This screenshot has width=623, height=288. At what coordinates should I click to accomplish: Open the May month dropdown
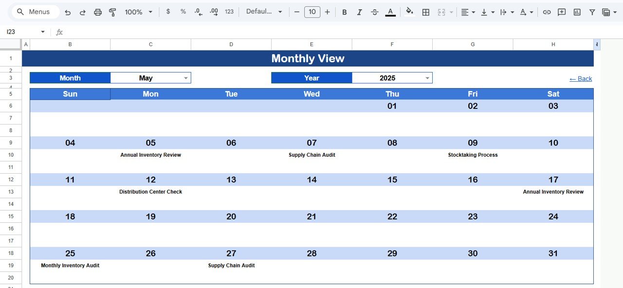coord(185,77)
